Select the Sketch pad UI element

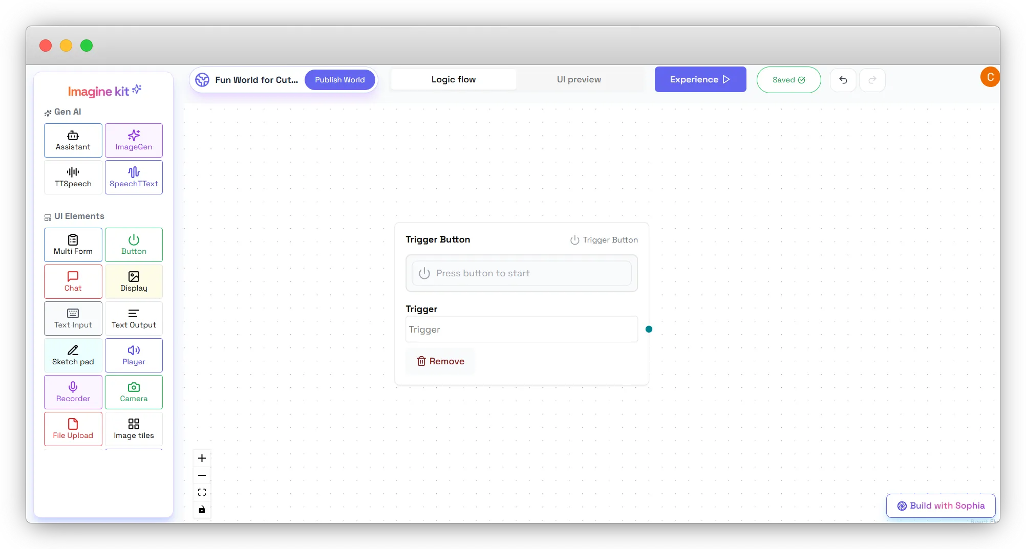pos(73,355)
